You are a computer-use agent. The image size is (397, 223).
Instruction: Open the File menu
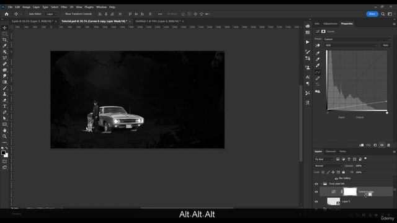coord(10,7)
